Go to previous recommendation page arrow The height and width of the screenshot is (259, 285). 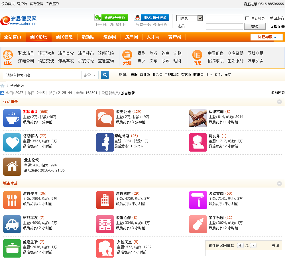tap(240, 246)
